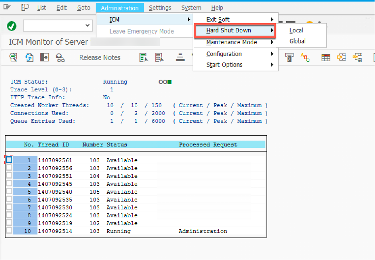The width and height of the screenshot is (375, 260).
Task: Check the box for thread row 10
Action: click(9, 230)
